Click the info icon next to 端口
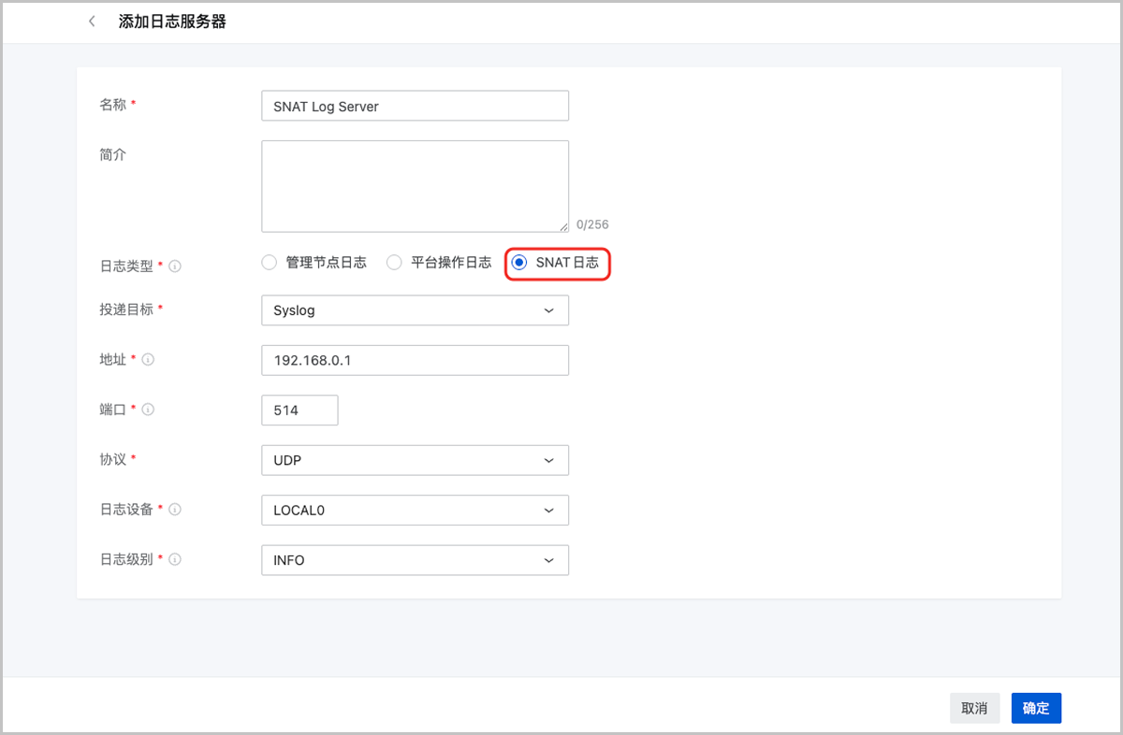The width and height of the screenshot is (1123, 735). tap(148, 410)
